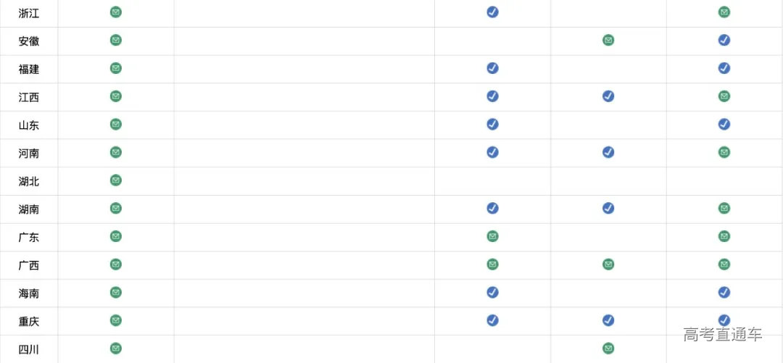Toggle the blue checkmark in the 安徽 row
The image size is (783, 363).
click(724, 40)
